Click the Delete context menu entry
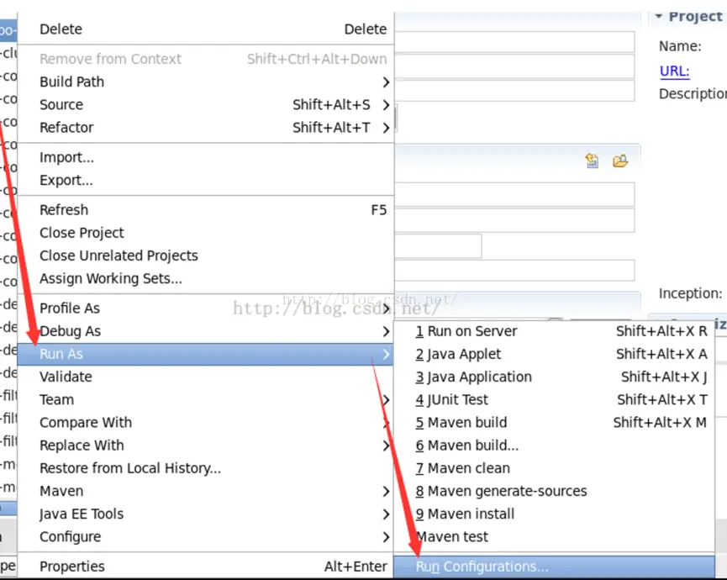 click(x=206, y=29)
